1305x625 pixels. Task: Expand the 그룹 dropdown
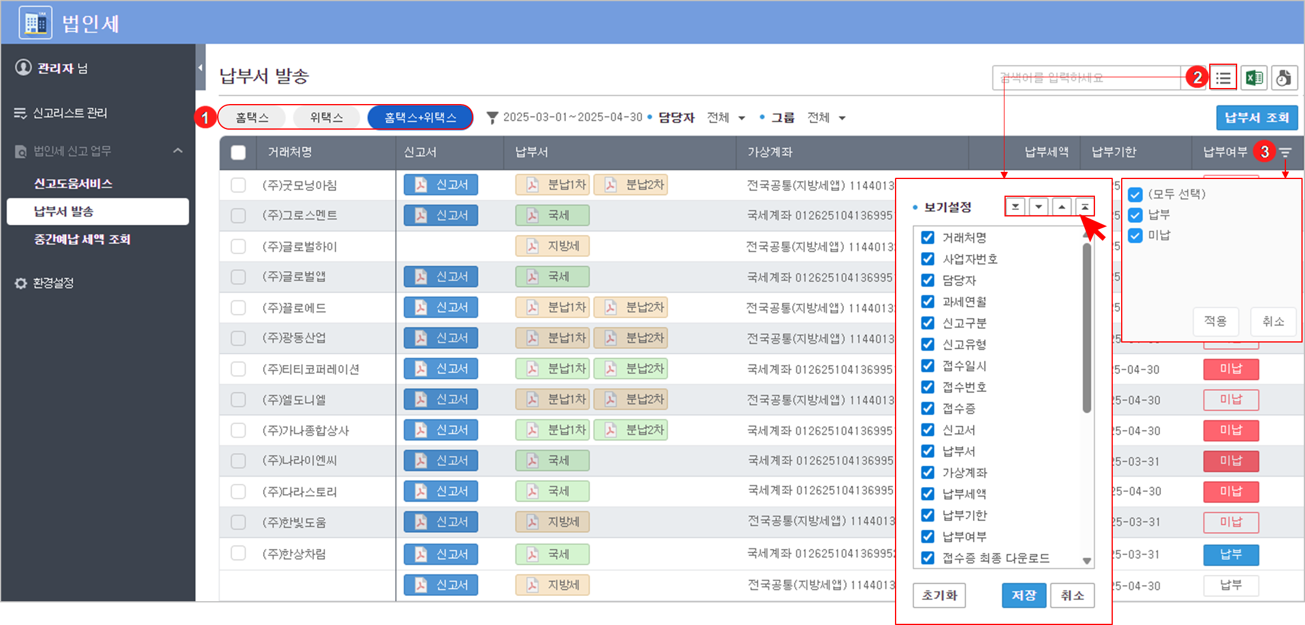coord(826,118)
